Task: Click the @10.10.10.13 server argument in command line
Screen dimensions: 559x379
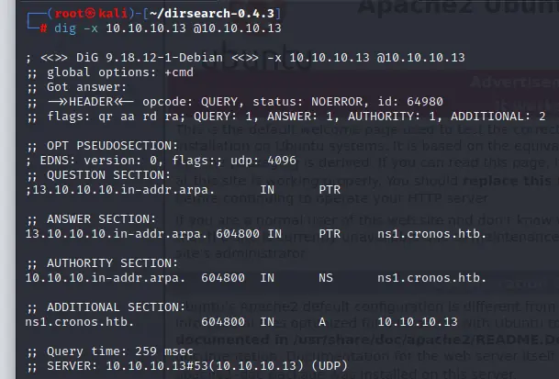Action: tap(238, 28)
